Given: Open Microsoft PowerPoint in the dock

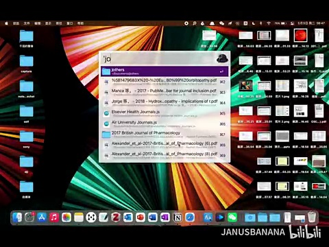Looking at the screenshot, I should coord(141,217).
